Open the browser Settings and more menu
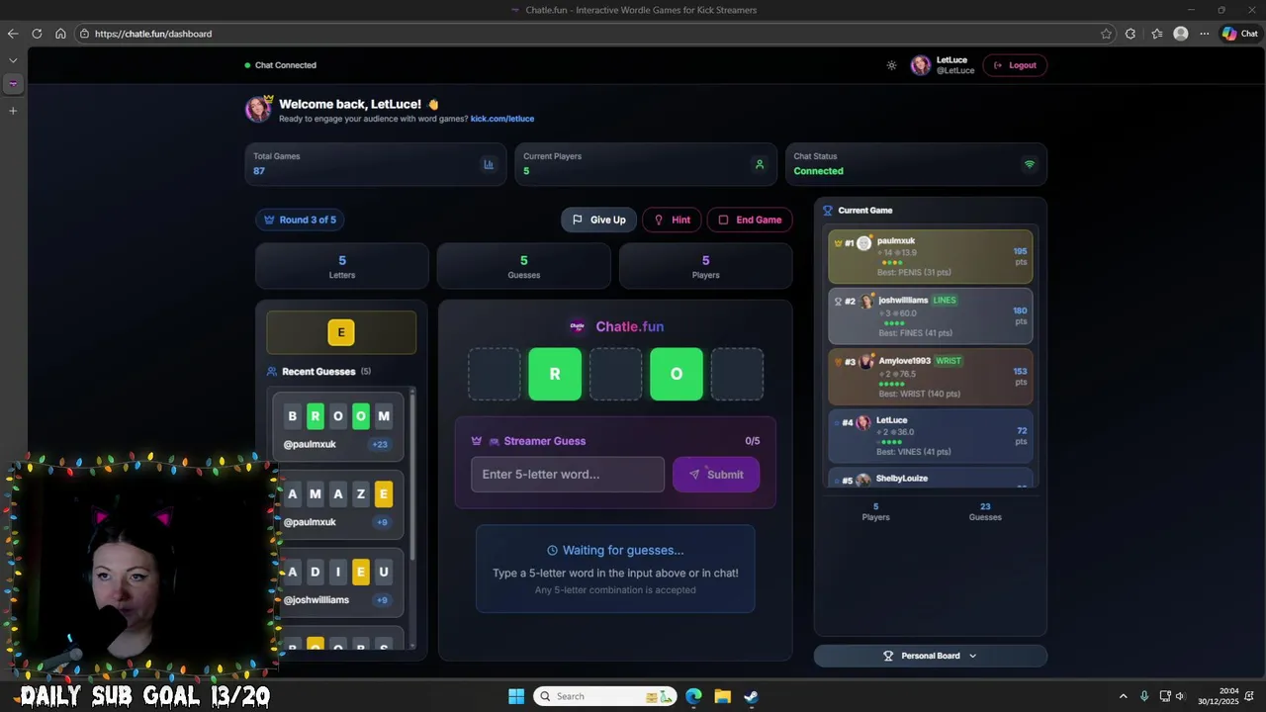This screenshot has height=712, width=1266. pyautogui.click(x=1204, y=34)
